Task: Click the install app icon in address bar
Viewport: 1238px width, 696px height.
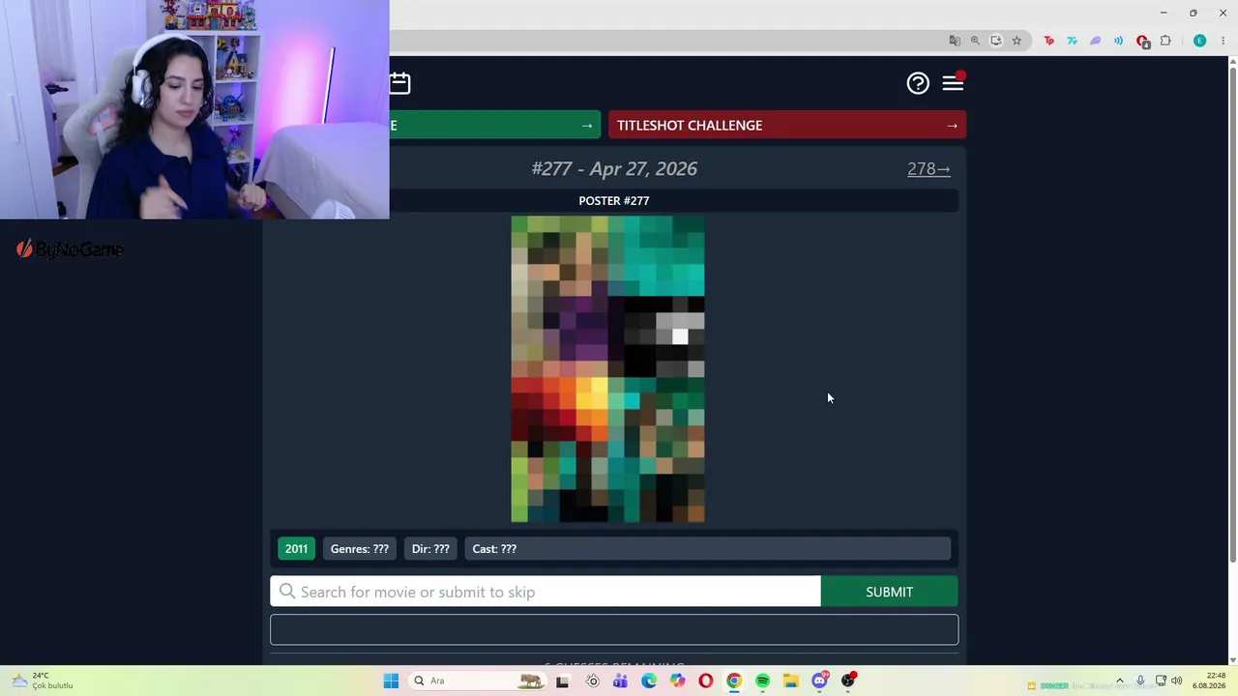Action: pyautogui.click(x=996, y=41)
